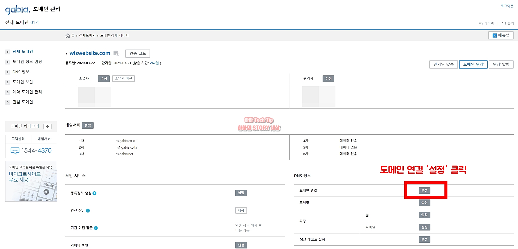Click the 마이크로사이트 무료 제공 banner
Image resolution: width=518 pixels, height=249 pixels.
click(x=31, y=181)
